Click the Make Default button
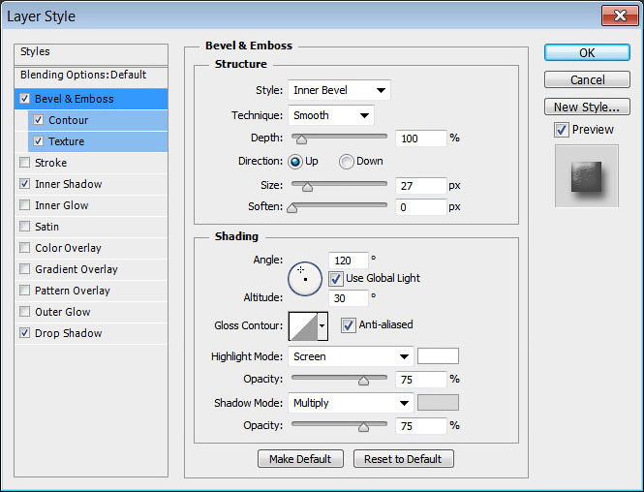This screenshot has width=644, height=492. (300, 459)
